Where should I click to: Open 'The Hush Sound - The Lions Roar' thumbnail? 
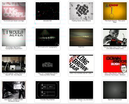(115, 11)
